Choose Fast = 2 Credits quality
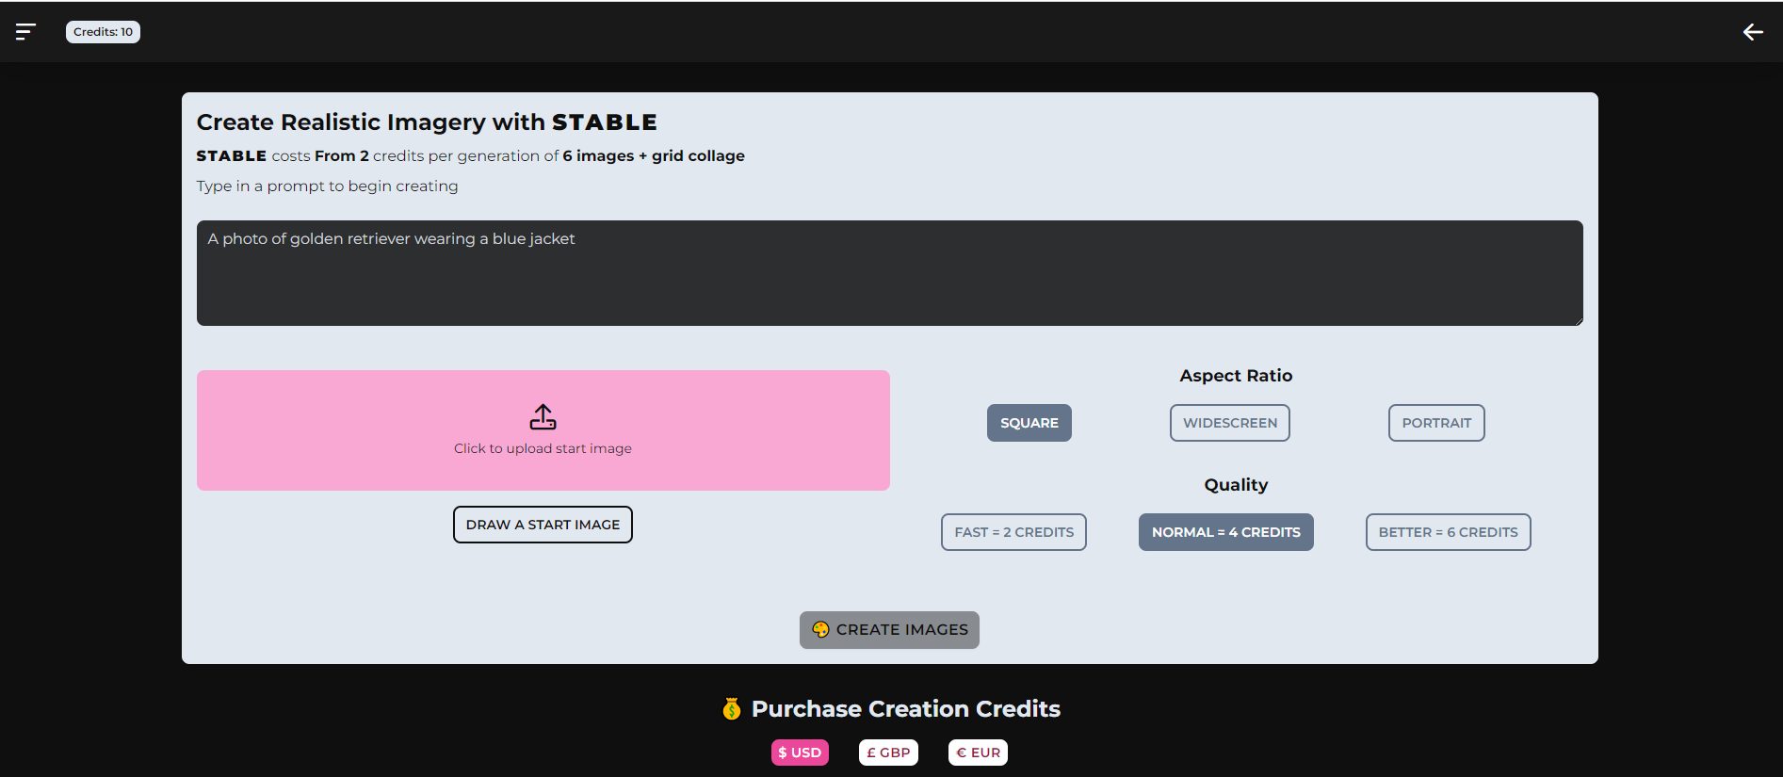The image size is (1783, 777). pos(1013,532)
